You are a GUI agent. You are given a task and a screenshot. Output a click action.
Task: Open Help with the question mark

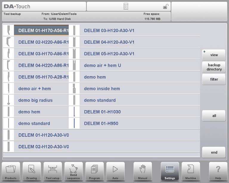click(x=218, y=171)
